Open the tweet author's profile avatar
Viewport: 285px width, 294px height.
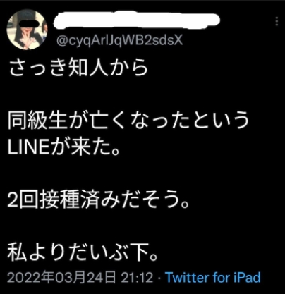(x=27, y=30)
